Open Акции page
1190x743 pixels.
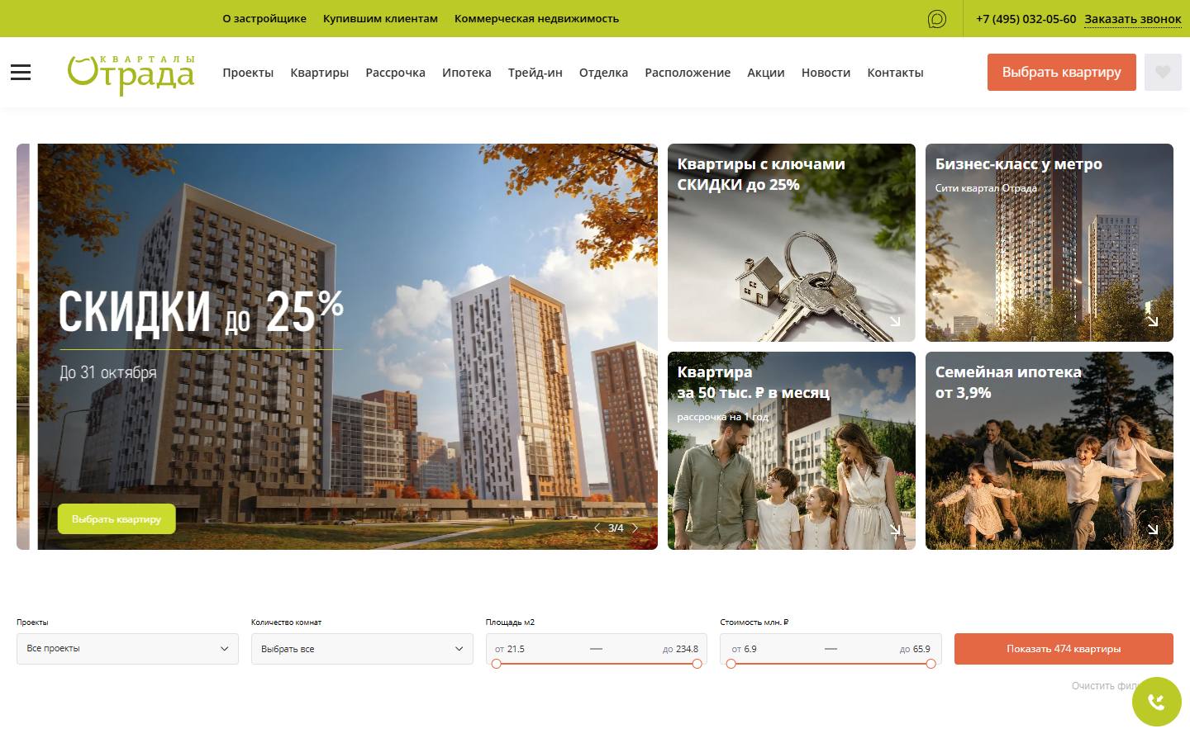click(766, 73)
